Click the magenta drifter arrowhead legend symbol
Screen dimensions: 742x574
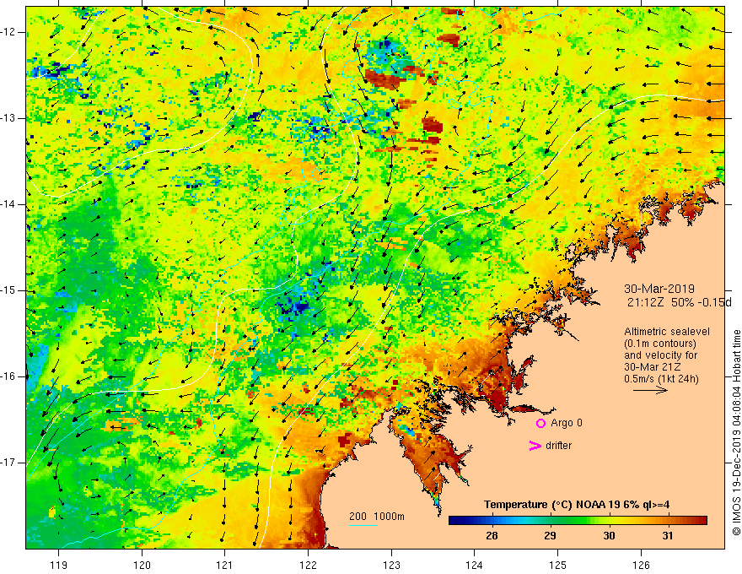[535, 446]
